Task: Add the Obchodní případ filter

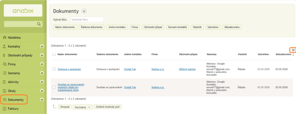Action: 153,27
